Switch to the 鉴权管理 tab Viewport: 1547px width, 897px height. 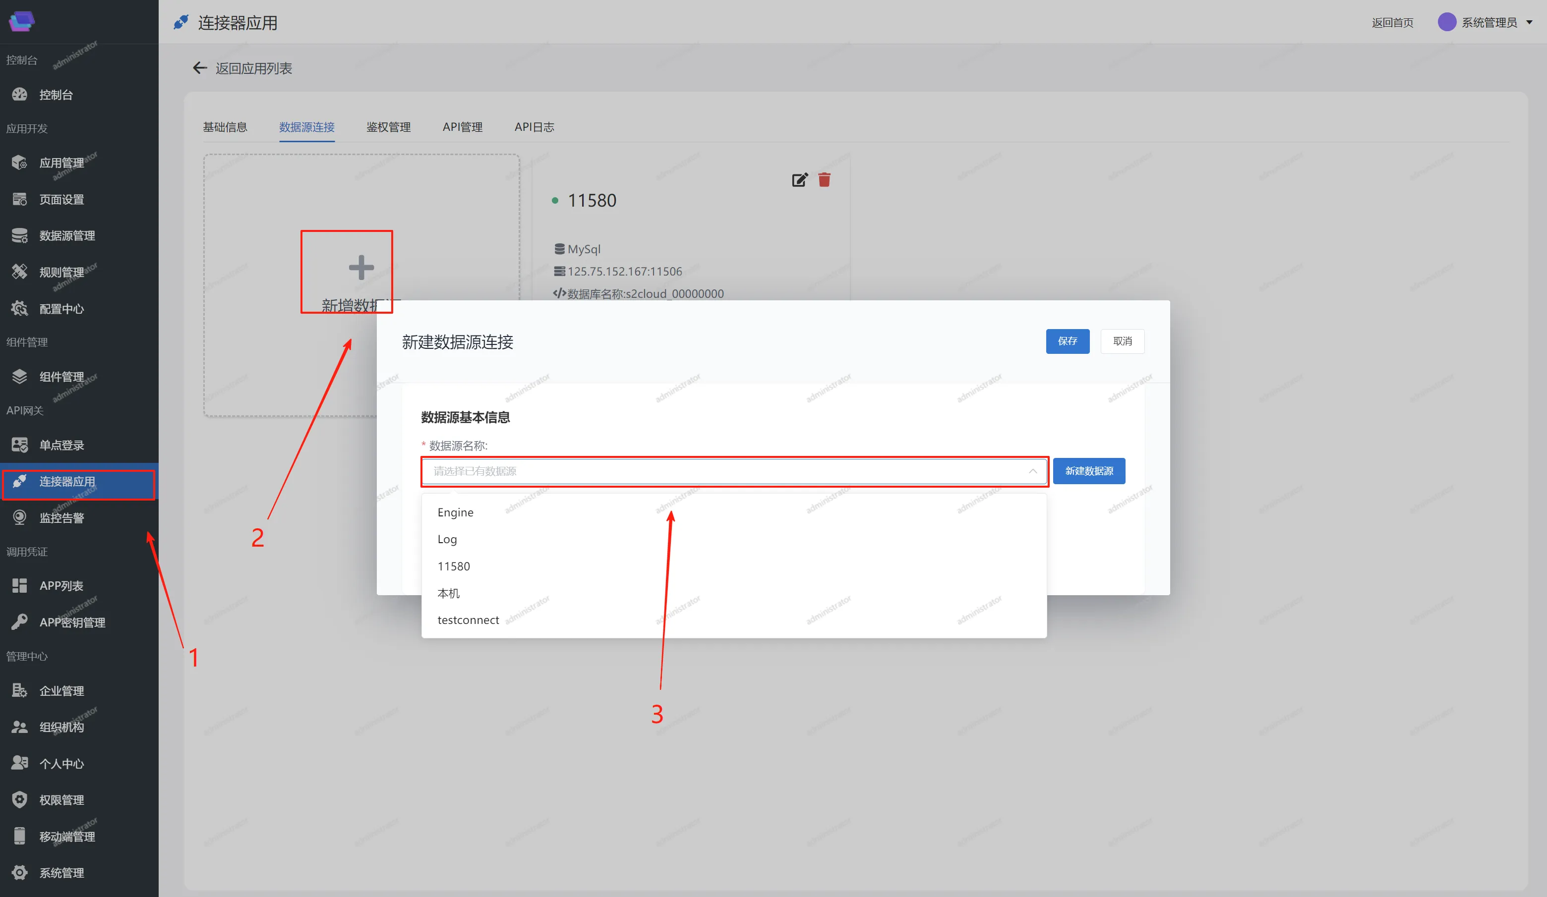(388, 127)
